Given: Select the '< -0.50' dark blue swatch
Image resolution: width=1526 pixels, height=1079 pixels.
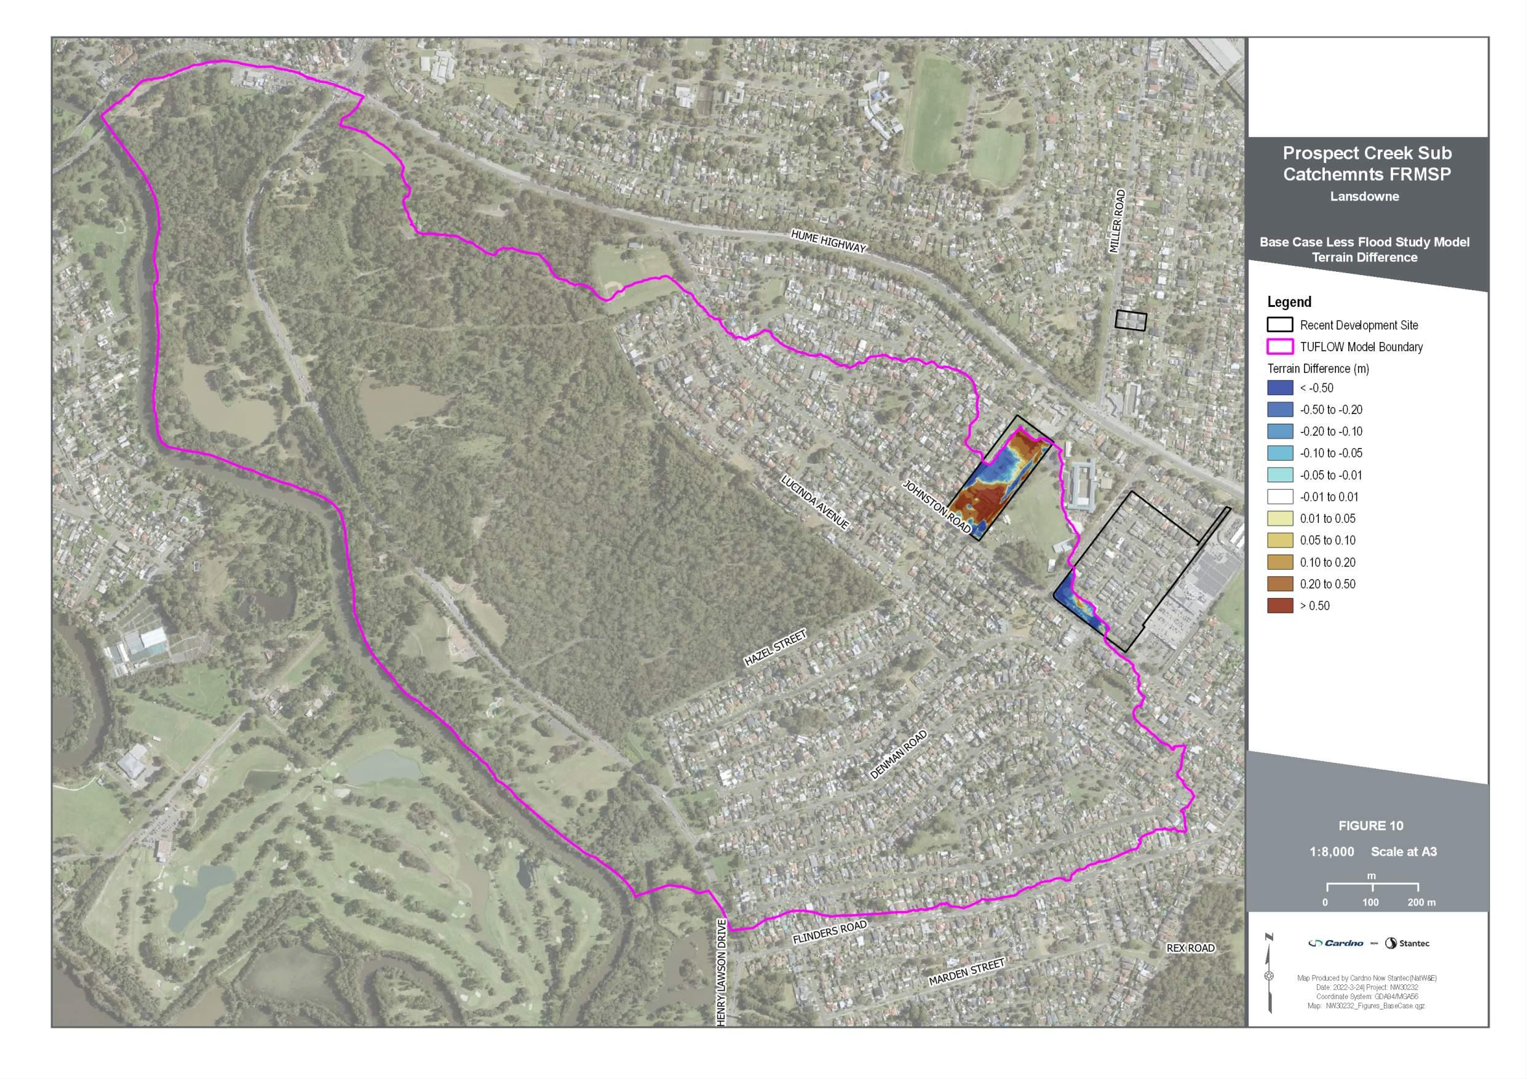Looking at the screenshot, I should point(1279,388).
